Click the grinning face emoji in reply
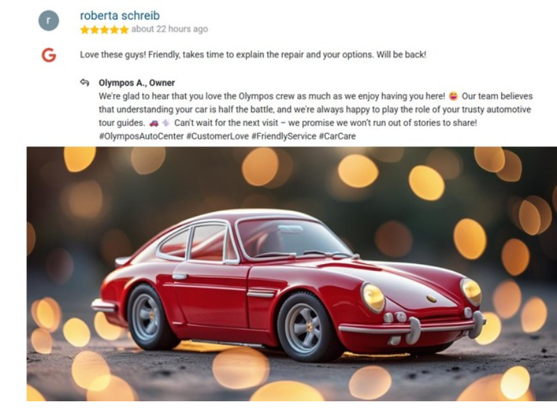Viewport: 557px width, 418px height. point(453,96)
